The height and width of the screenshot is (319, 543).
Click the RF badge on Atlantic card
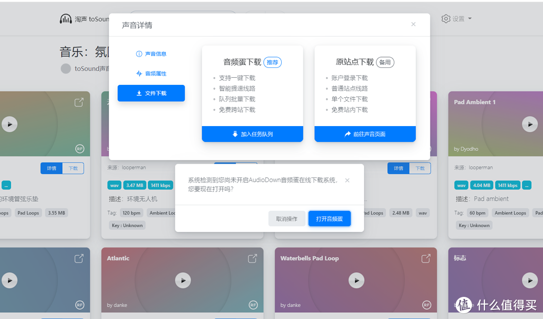253,305
